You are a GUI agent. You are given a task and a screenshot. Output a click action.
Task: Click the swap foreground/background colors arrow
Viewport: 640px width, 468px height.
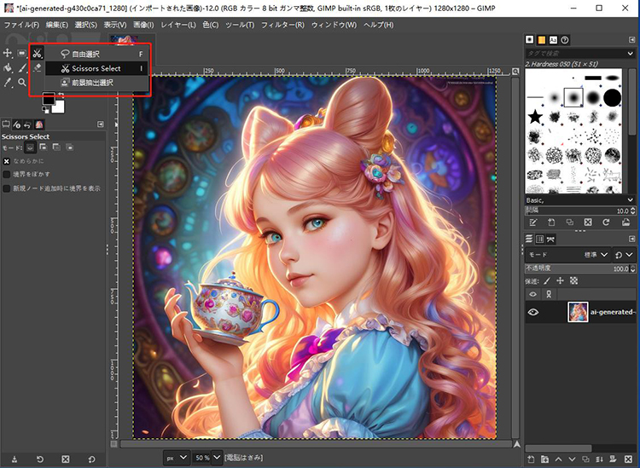(x=60, y=95)
